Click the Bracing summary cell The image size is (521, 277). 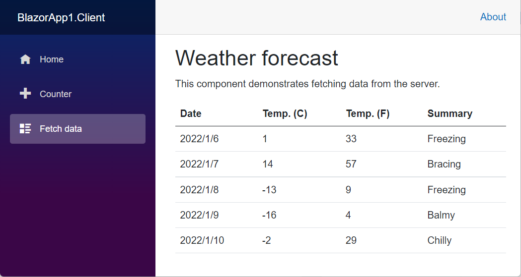[444, 164]
